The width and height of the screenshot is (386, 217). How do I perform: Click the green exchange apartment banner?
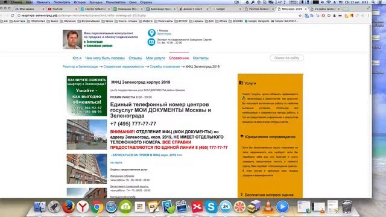point(87,96)
